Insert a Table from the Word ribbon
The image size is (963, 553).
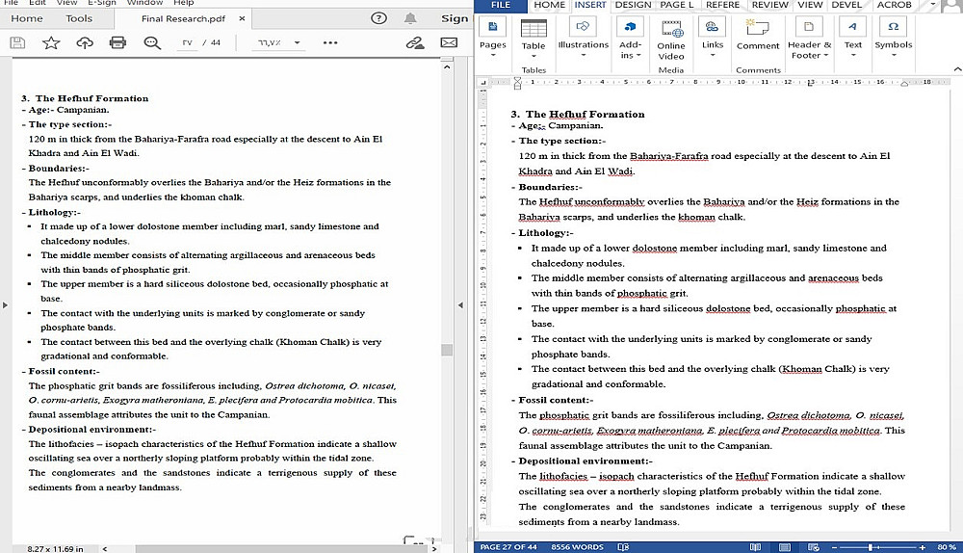(534, 37)
